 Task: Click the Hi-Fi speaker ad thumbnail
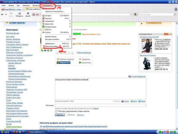point(147,64)
